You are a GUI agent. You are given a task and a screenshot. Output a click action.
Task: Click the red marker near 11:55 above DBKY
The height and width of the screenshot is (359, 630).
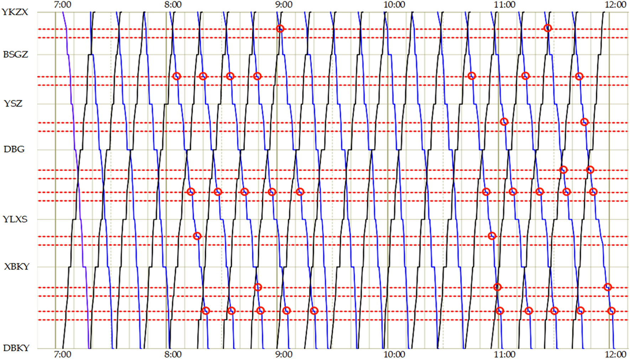(611, 311)
